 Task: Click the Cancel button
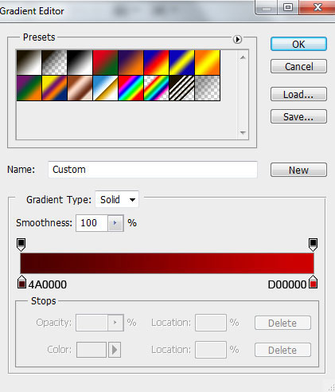click(298, 66)
